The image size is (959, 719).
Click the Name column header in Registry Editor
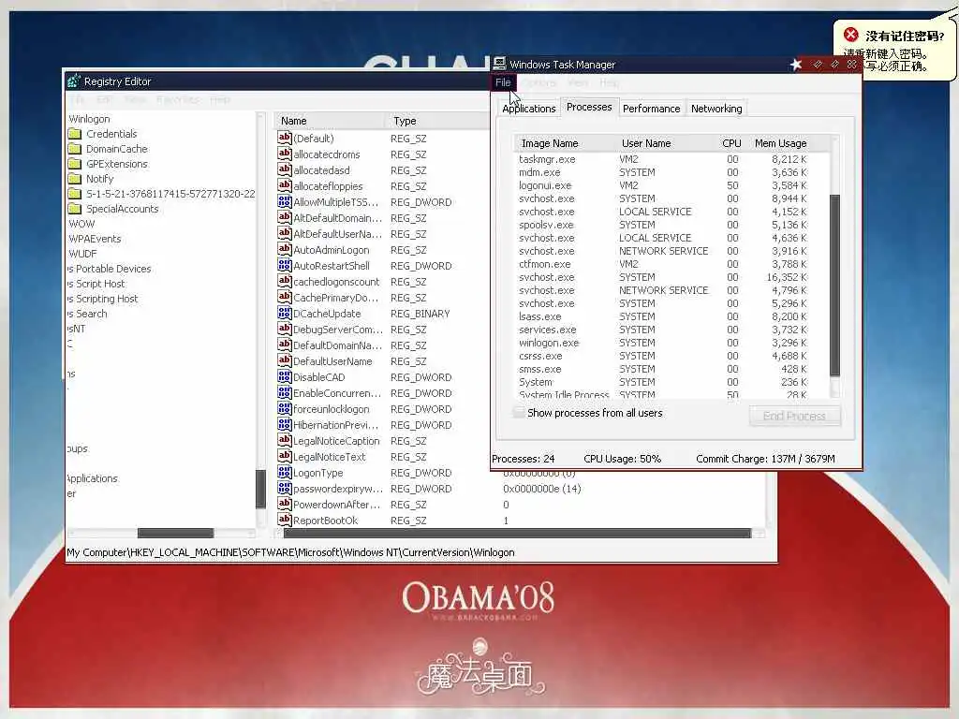[331, 121]
